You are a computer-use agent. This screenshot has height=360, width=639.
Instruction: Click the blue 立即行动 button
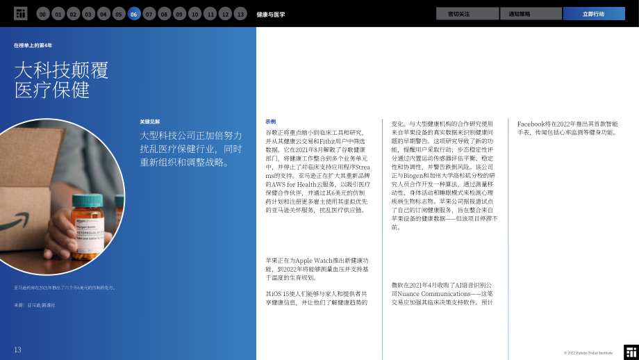[594, 13]
